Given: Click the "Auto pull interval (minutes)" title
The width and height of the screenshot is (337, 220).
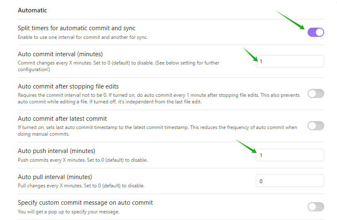Looking at the screenshot, I should 55,177.
